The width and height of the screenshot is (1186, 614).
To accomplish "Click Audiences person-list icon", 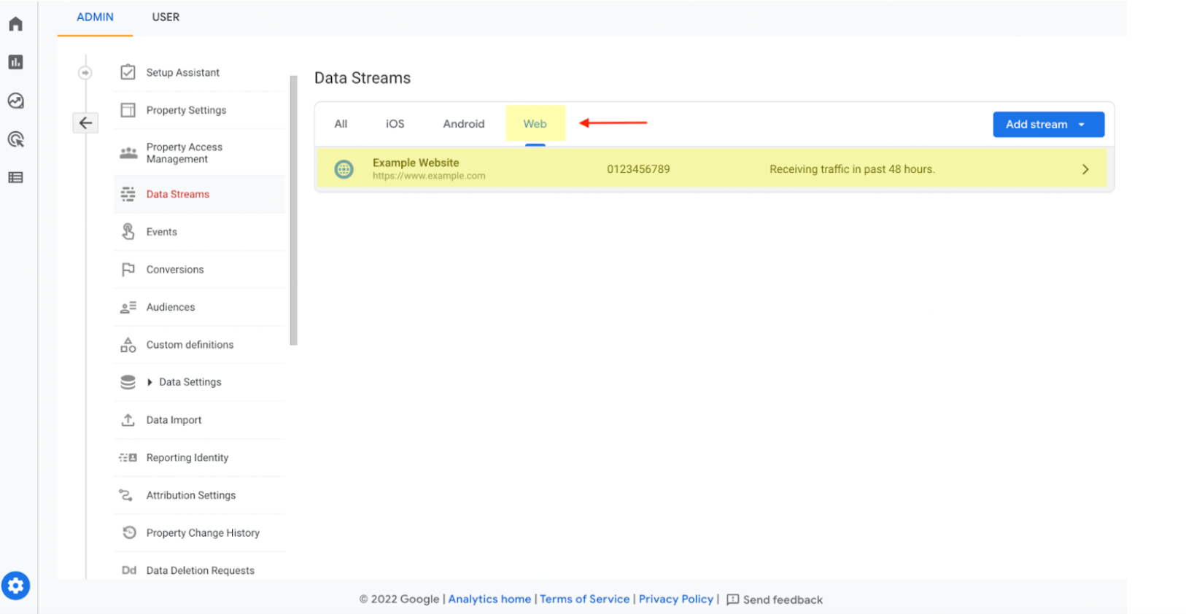I will [x=128, y=307].
